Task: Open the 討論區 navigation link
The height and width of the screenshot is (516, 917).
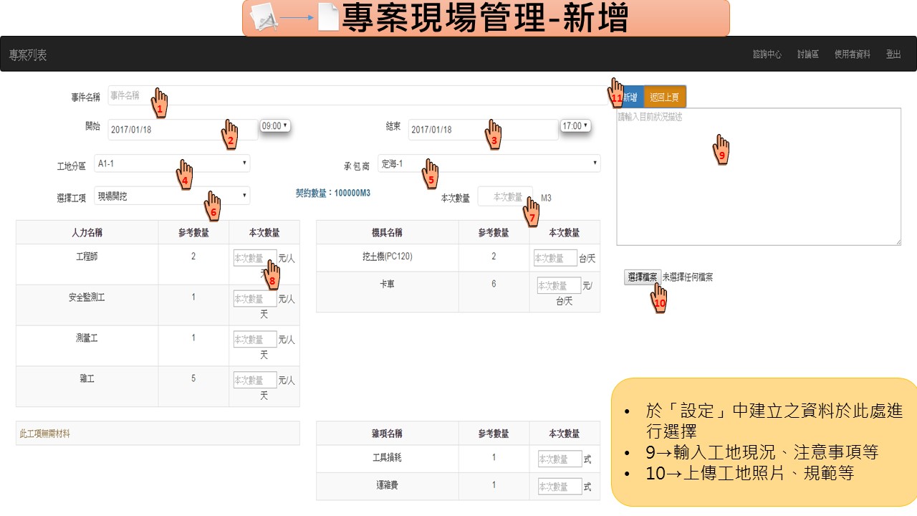Action: [x=807, y=54]
